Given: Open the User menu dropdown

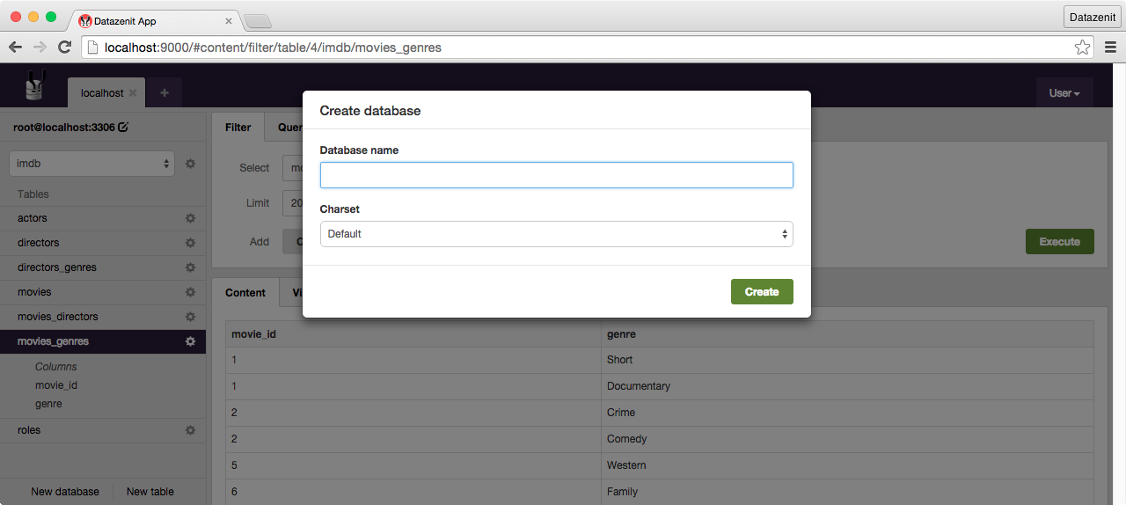Looking at the screenshot, I should pos(1064,93).
